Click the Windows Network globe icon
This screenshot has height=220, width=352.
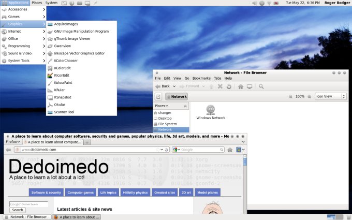pos(211,110)
